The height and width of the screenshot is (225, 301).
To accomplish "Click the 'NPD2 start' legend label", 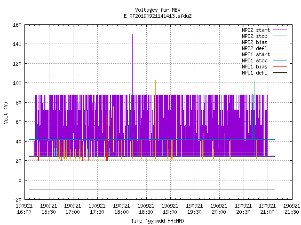I will pos(256,30).
